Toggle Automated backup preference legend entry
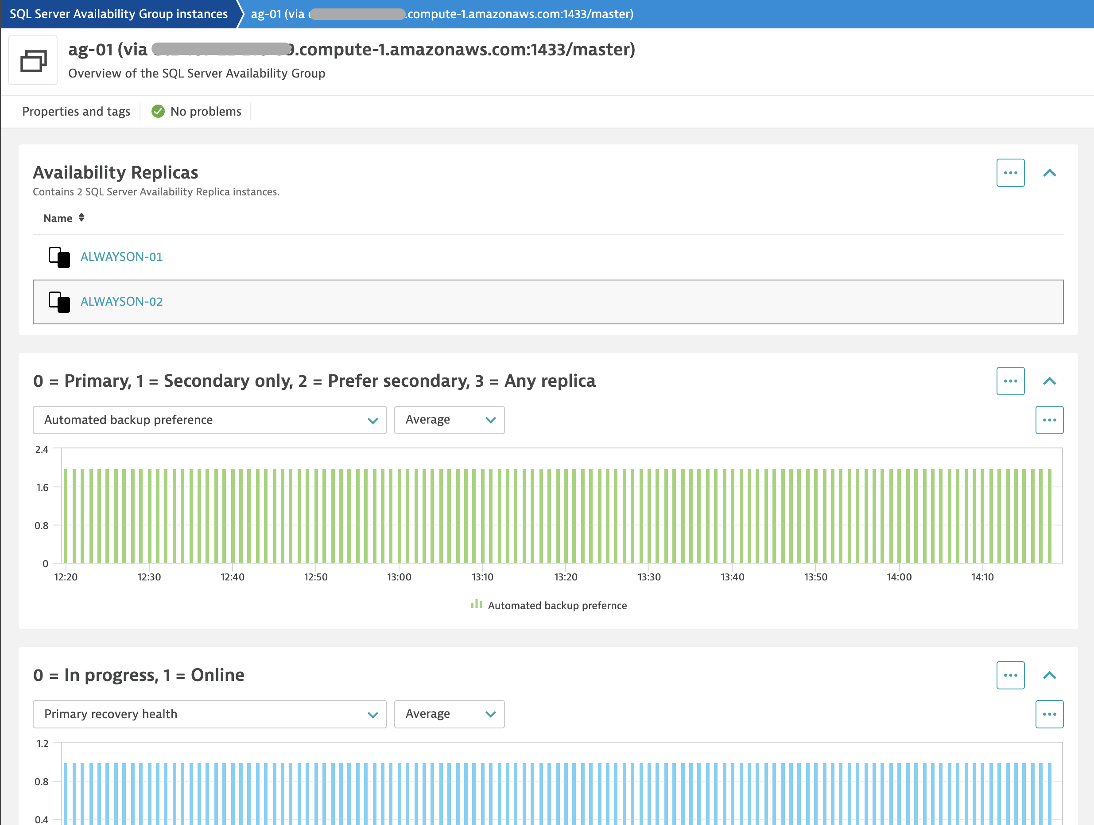 point(549,605)
